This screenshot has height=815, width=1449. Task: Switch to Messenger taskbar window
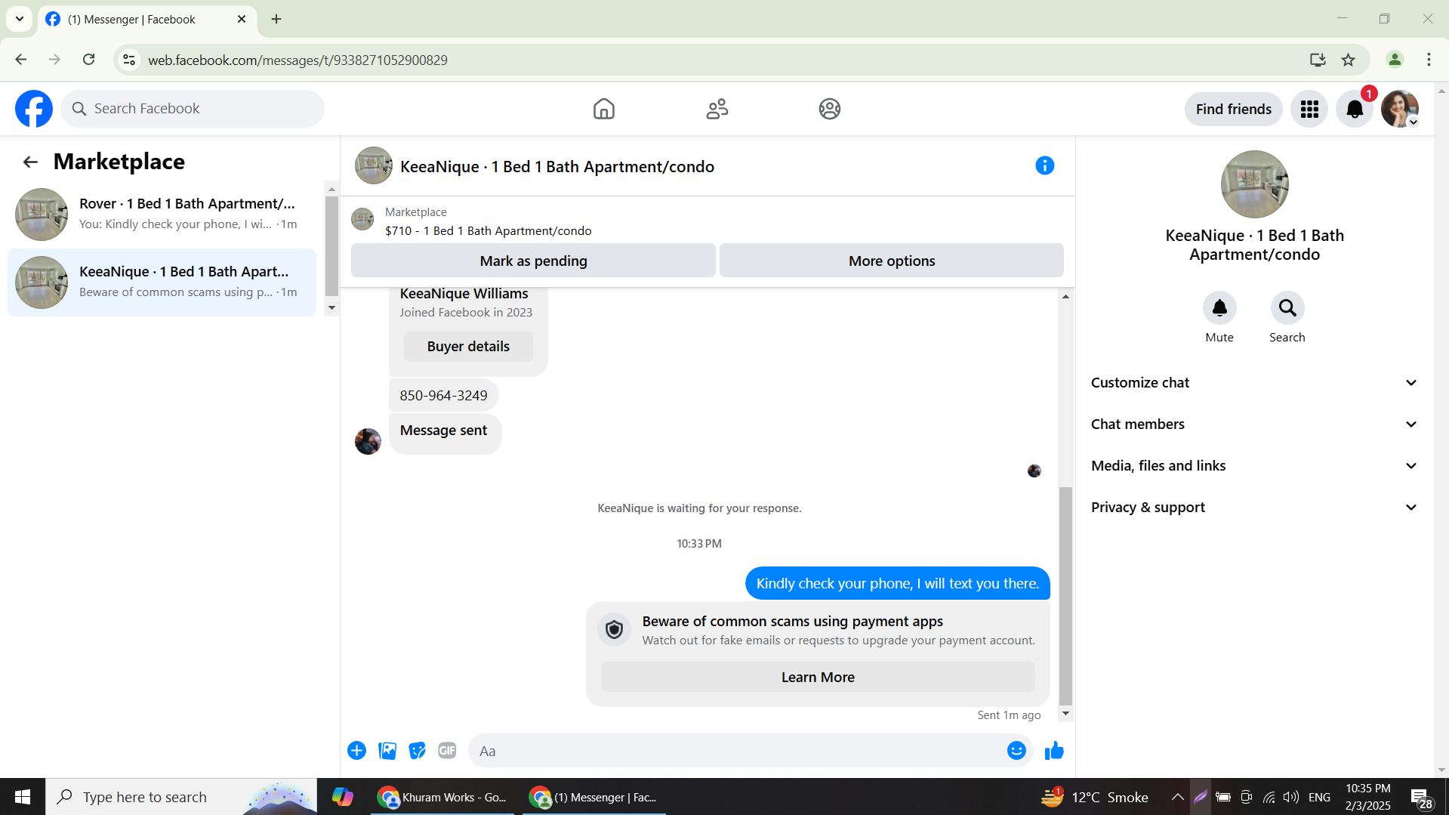593,797
